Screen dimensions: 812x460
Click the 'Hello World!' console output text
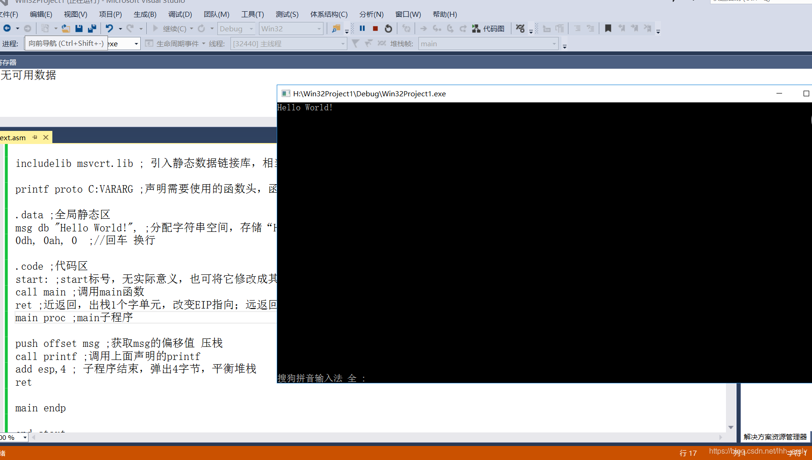click(x=305, y=108)
